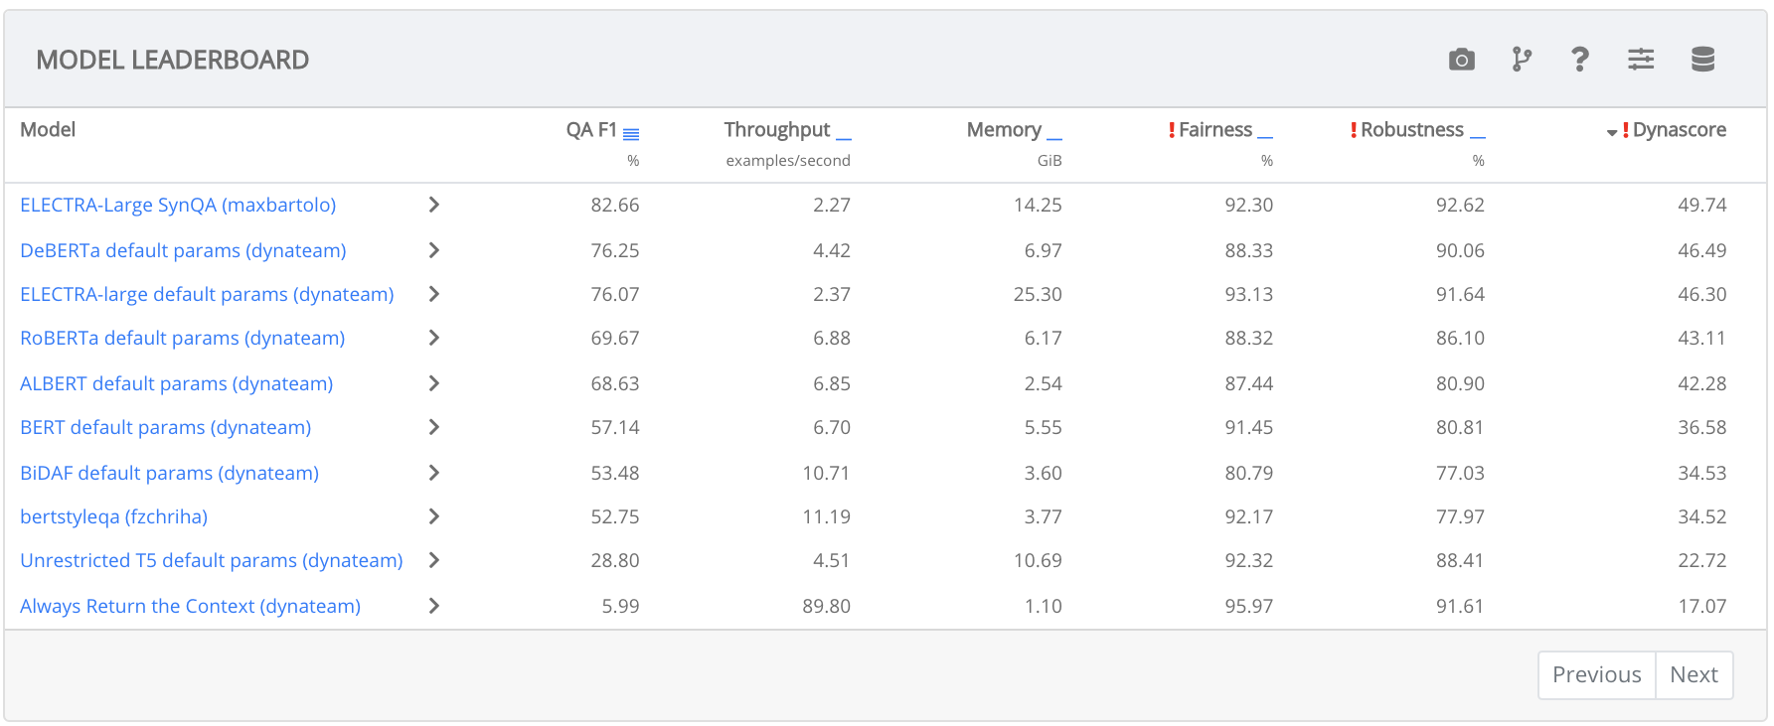Viewport: 1774px width, 726px height.
Task: Open the sliders settings icon
Action: (x=1641, y=60)
